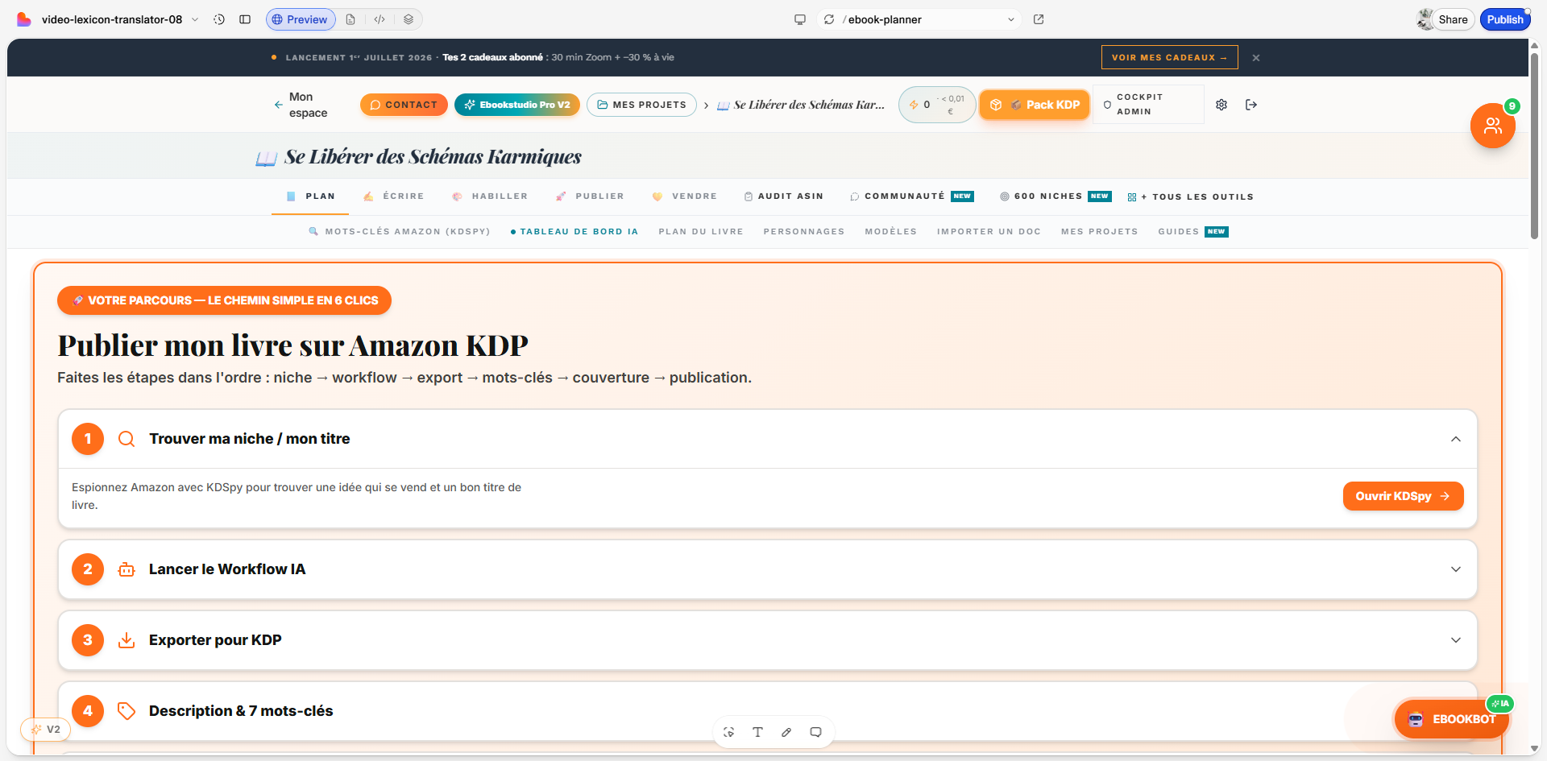Select PLAN DU LIVRE subtab
The image size is (1547, 761).
(701, 232)
